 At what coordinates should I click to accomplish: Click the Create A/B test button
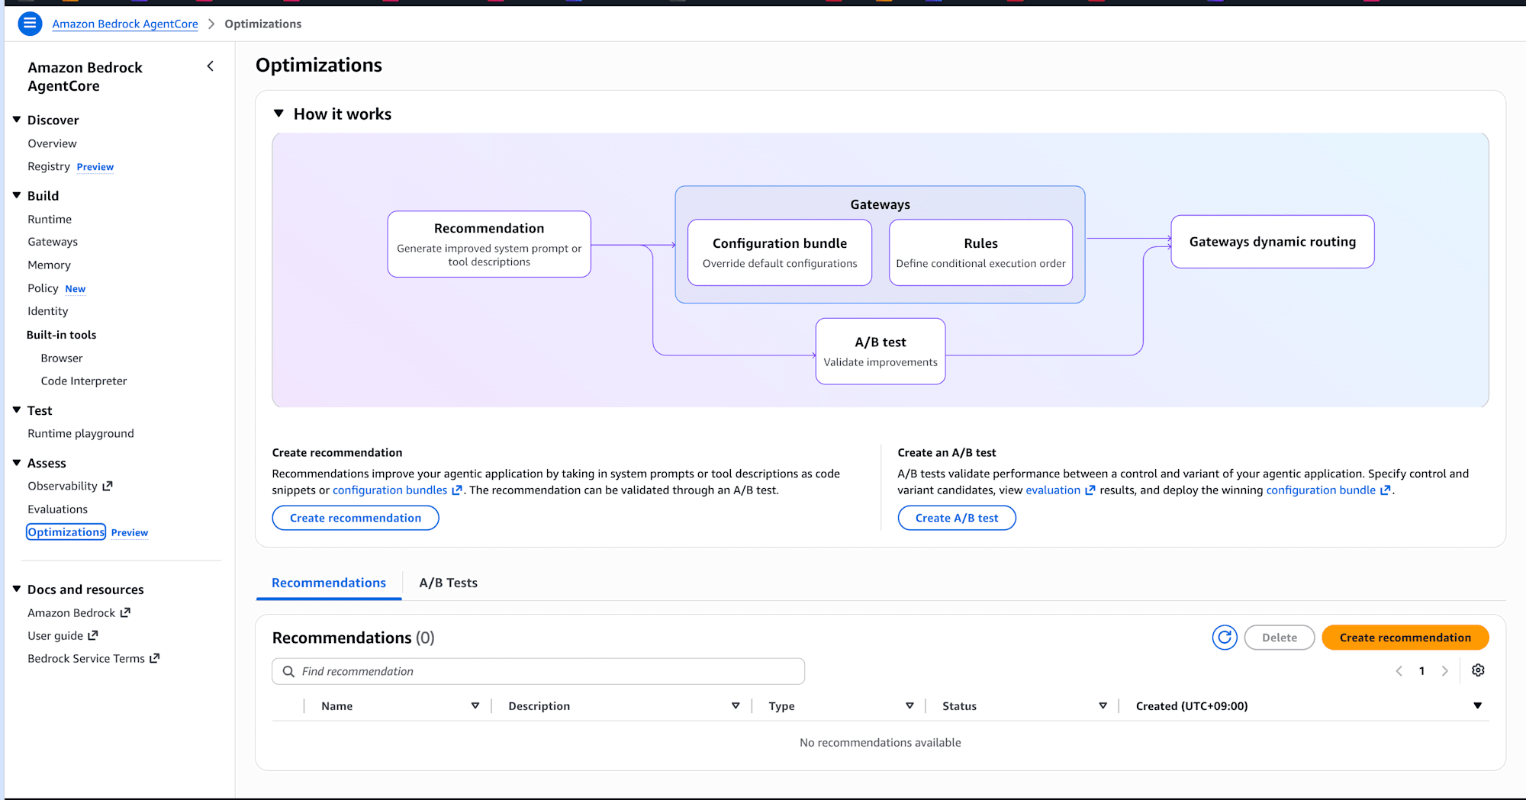pyautogui.click(x=957, y=518)
